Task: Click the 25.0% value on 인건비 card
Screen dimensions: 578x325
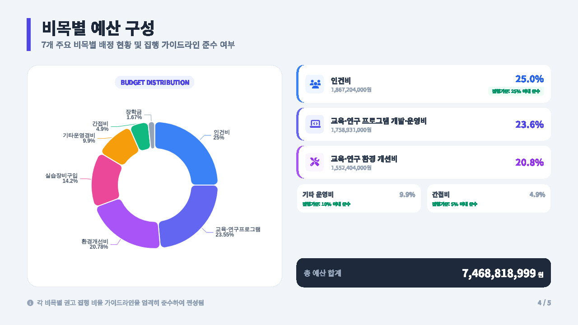Action: (x=529, y=79)
